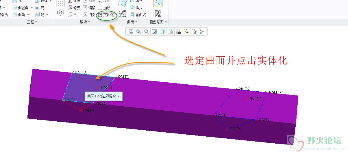
Task: Click the Solidify (实体化) tool
Action: coord(106,15)
